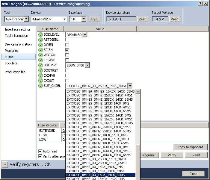Screen dimensions: 210x180
Task: Click Copy to clipboard button
Action: pos(190,147)
